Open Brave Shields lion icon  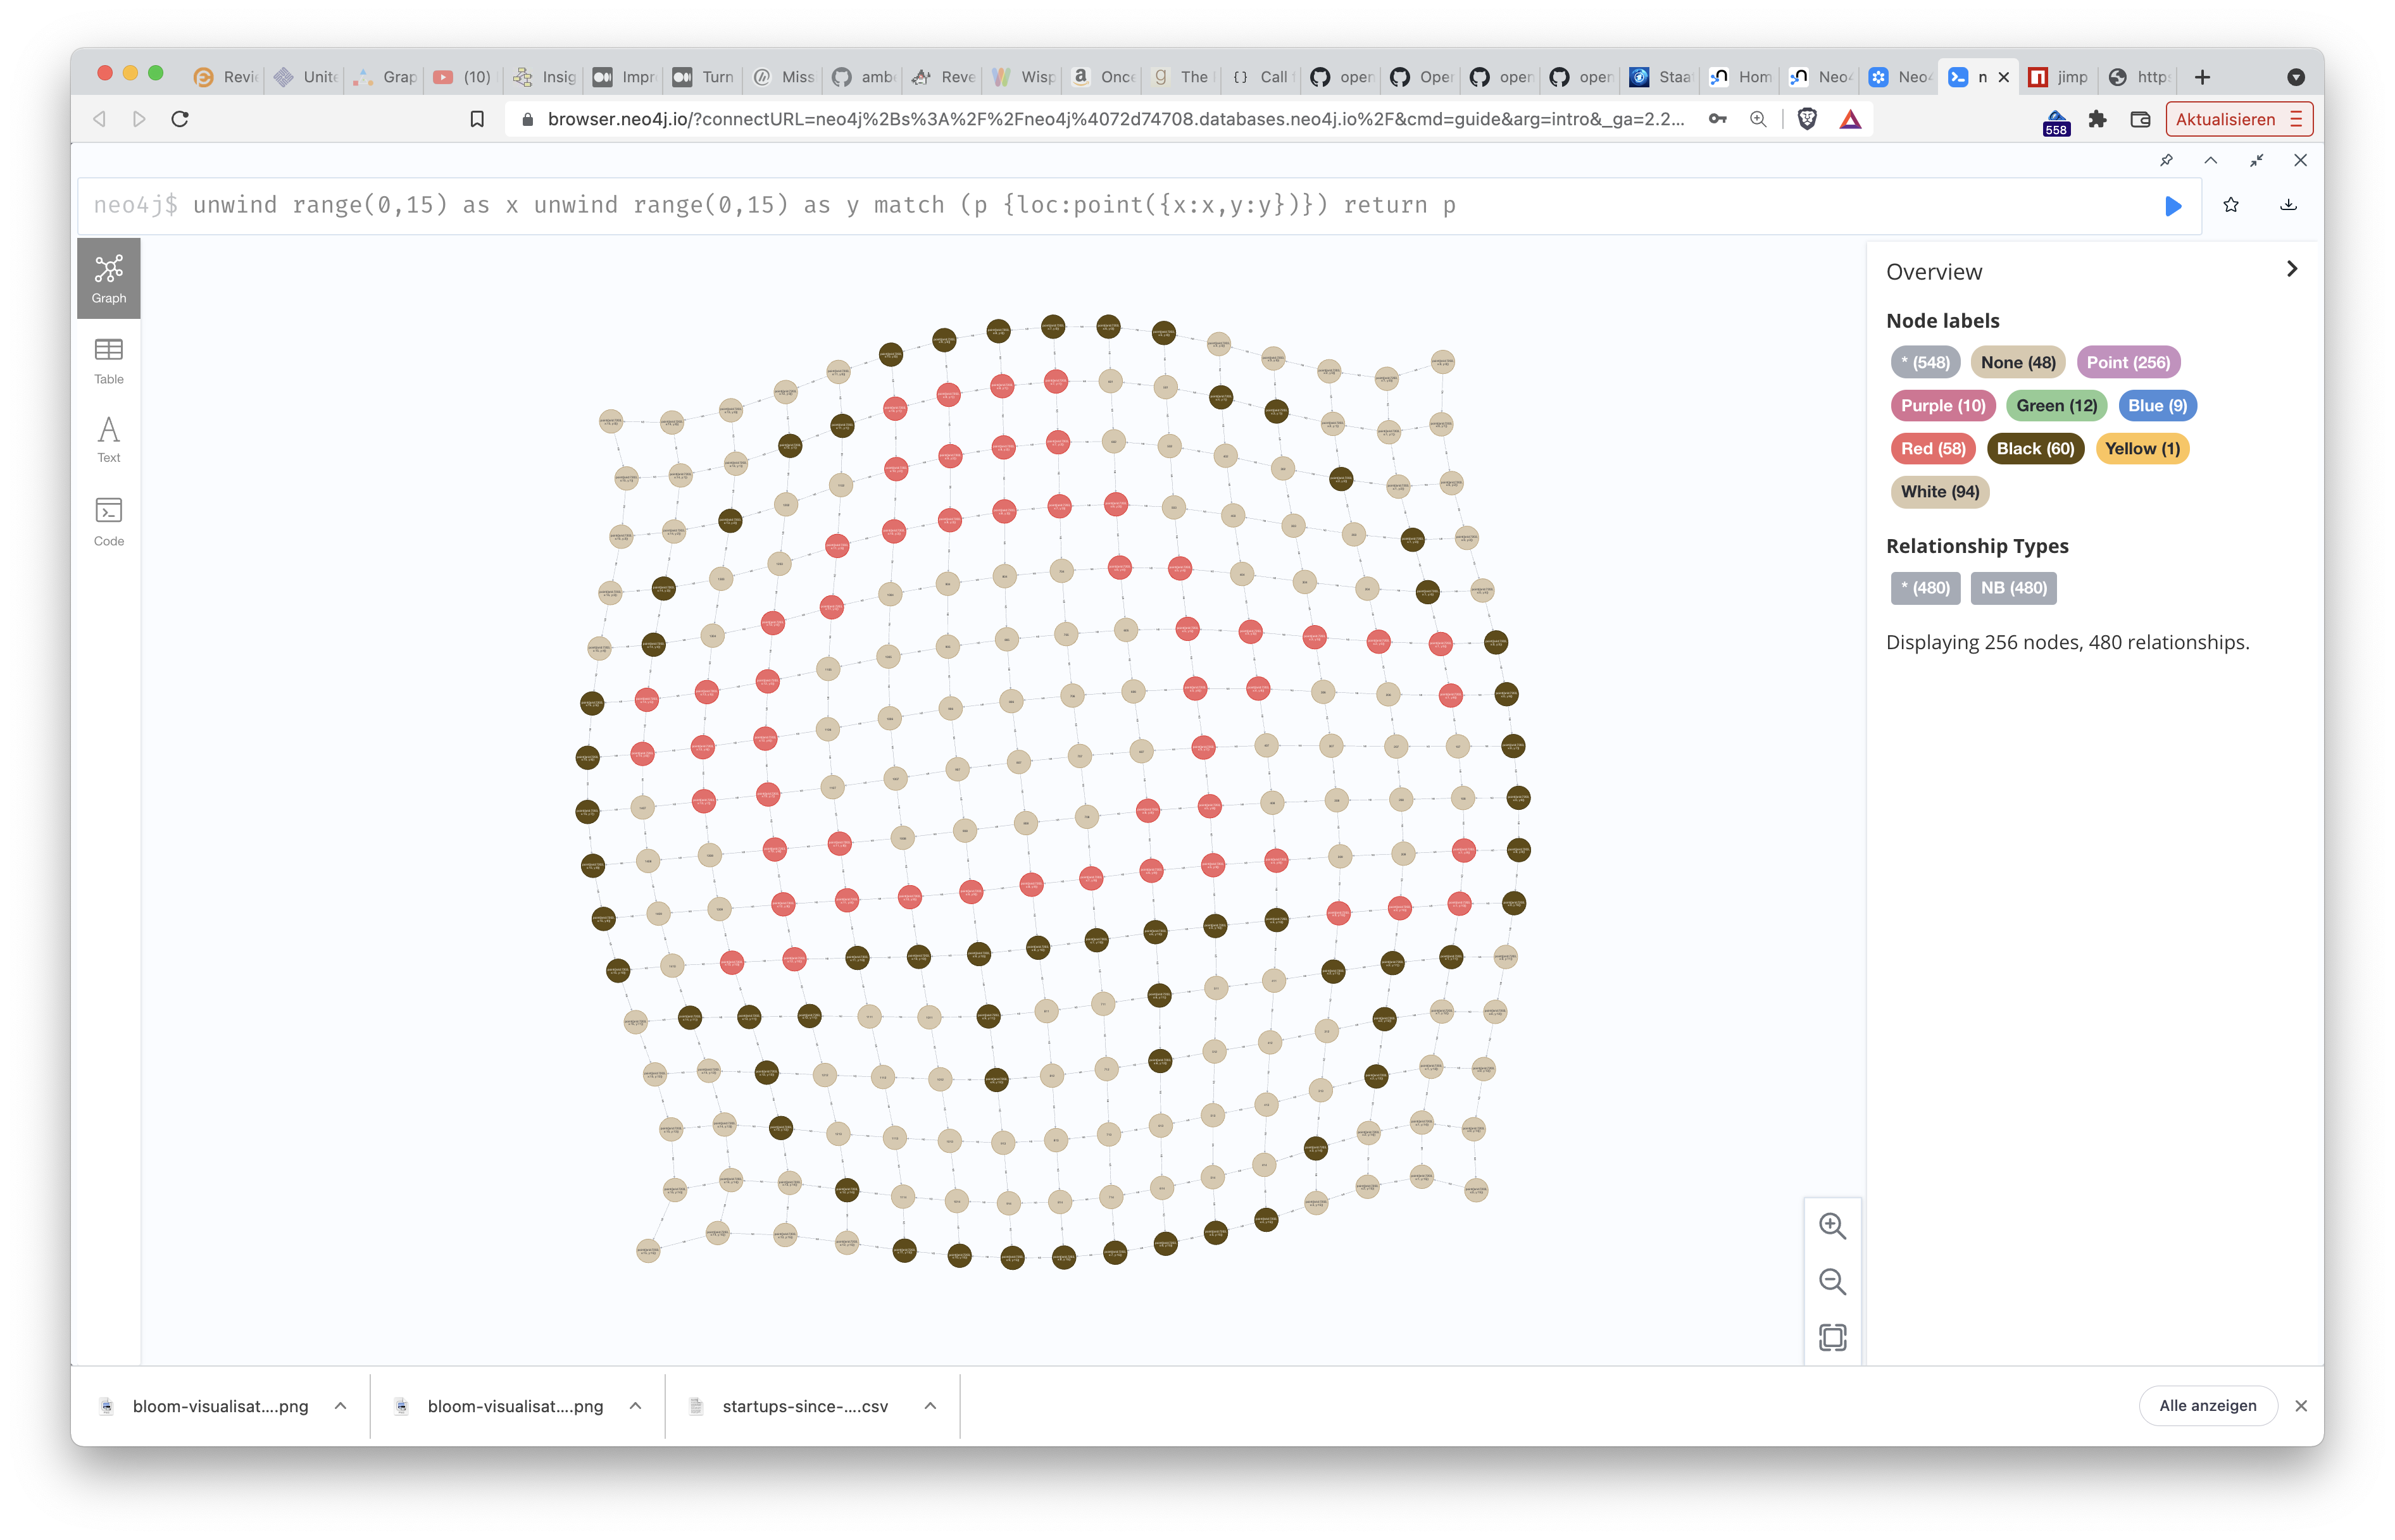click(x=1807, y=119)
